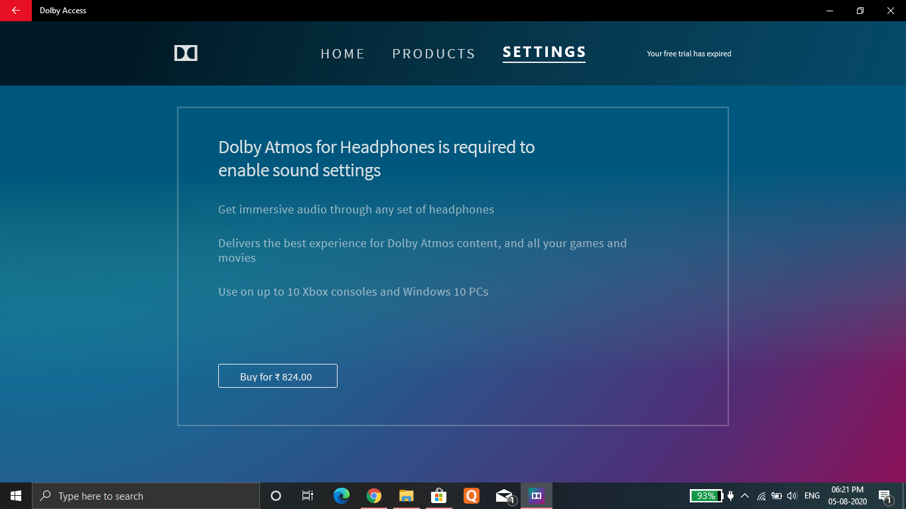Open Microsoft Store from taskbar
Viewport: 906px width, 509px height.
coord(438,496)
